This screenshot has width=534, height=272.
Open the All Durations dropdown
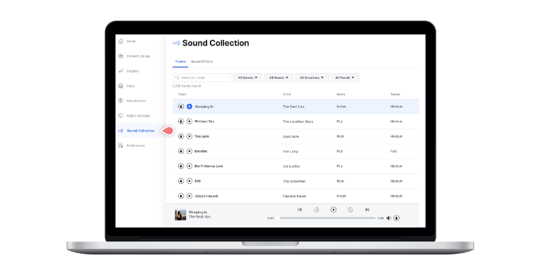pos(312,78)
